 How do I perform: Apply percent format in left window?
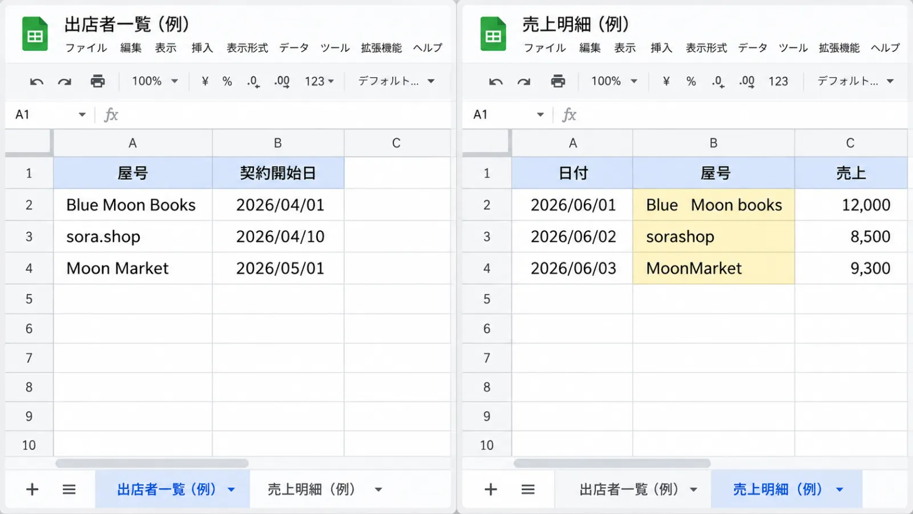[227, 81]
